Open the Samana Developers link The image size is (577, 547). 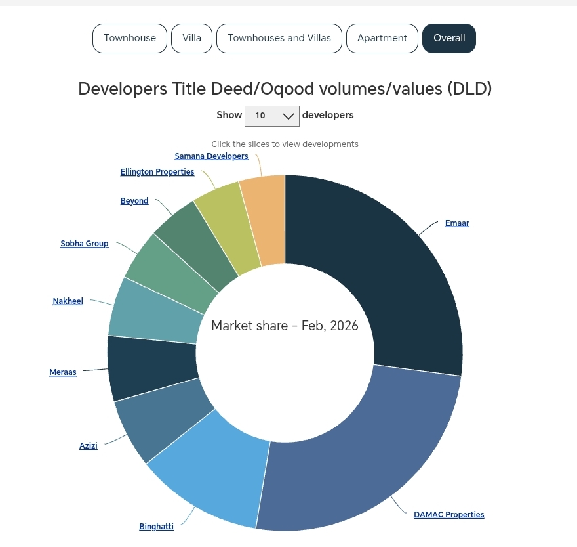[x=211, y=156]
